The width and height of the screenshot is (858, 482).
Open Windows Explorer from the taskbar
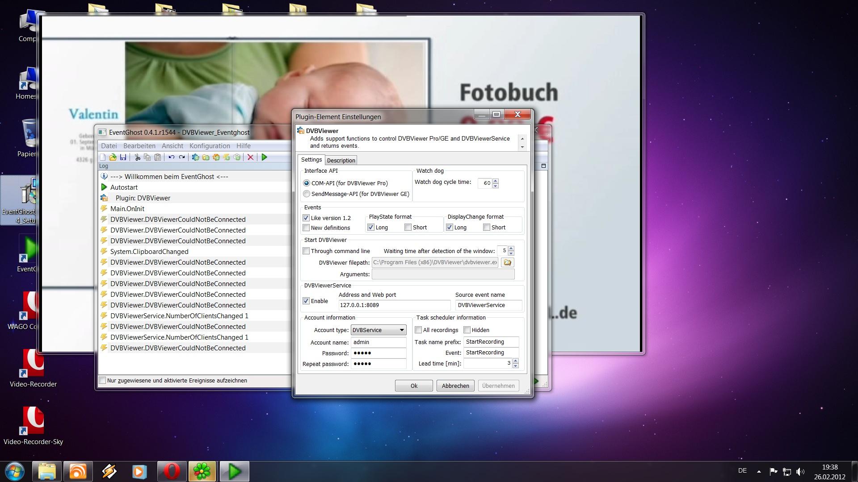point(47,471)
